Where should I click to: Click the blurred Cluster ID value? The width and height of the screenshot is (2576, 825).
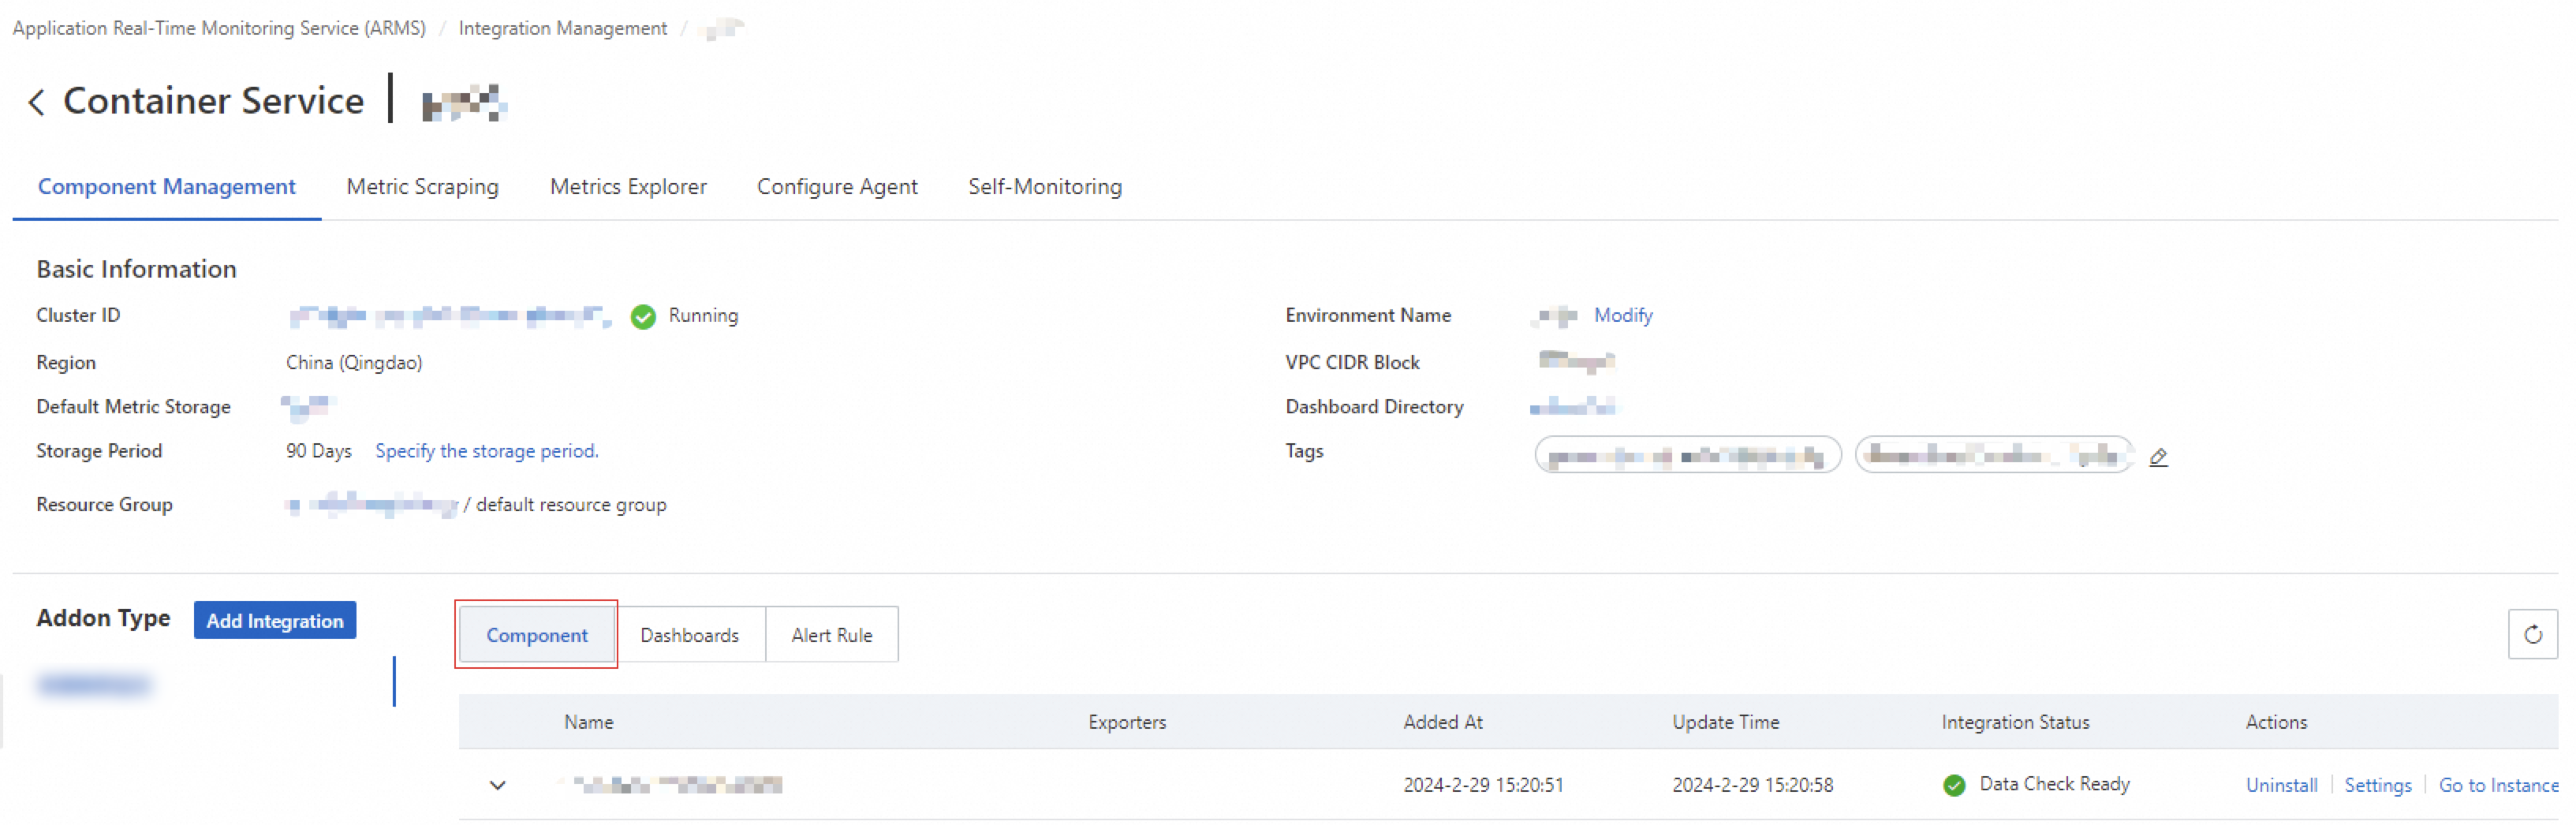tap(449, 316)
